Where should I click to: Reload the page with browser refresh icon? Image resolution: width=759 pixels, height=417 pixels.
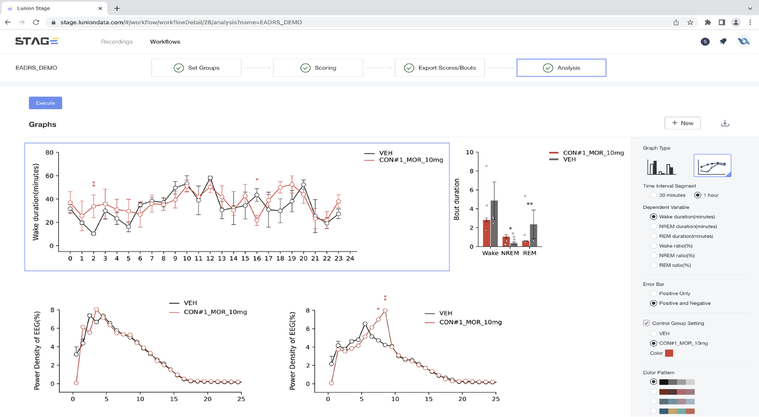click(36, 22)
